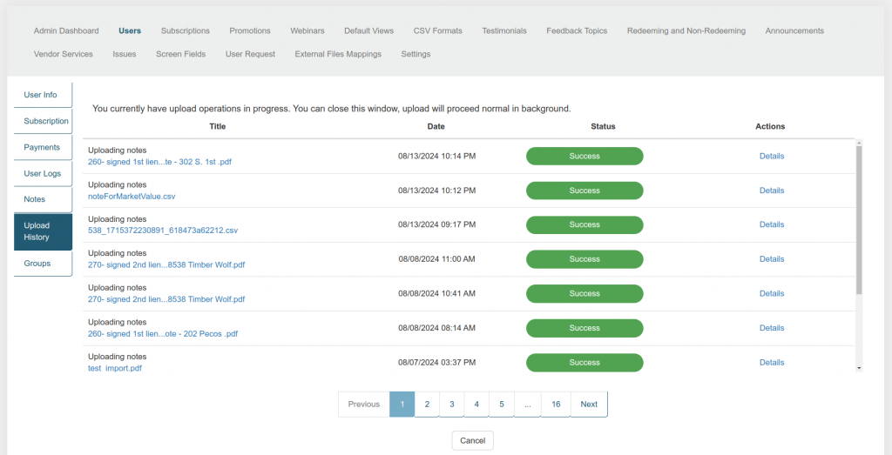Viewport: 892px width, 455px height.
Task: Click the Next page button
Action: (589, 405)
